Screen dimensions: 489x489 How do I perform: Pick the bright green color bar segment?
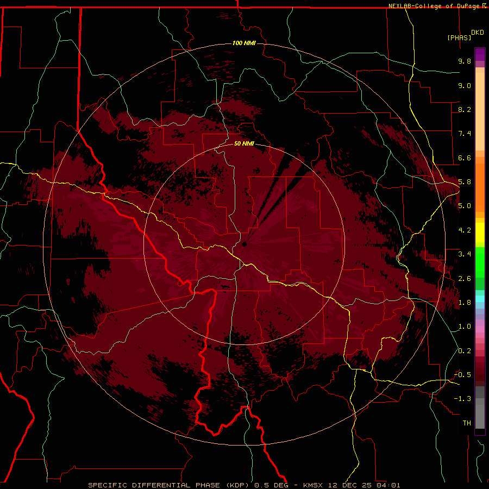pyautogui.click(x=480, y=262)
